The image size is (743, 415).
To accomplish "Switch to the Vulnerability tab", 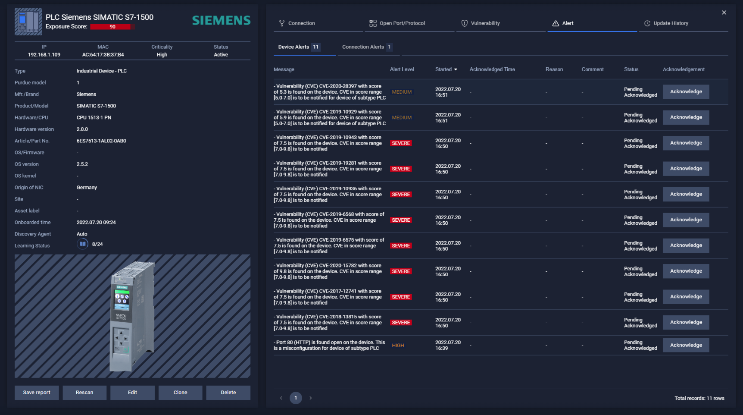I will click(501, 23).
